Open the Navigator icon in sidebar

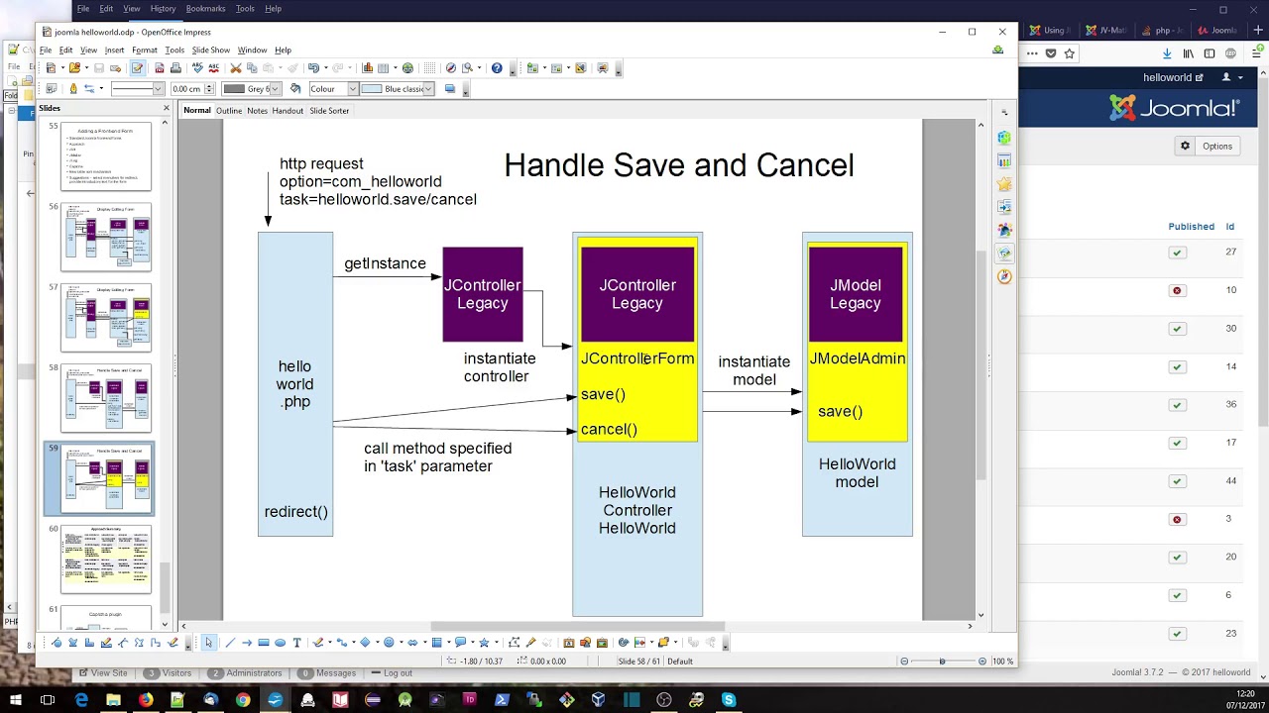pyautogui.click(x=1004, y=277)
